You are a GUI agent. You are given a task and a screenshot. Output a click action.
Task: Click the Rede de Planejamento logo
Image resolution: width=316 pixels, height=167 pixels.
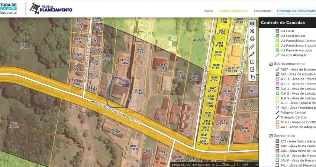coord(51,8)
